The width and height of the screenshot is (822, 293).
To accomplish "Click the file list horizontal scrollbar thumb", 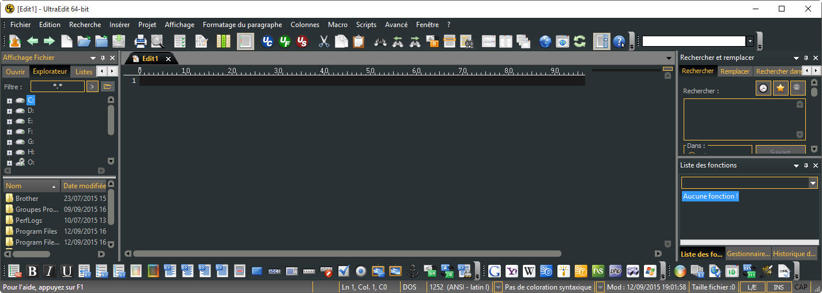I will tap(32, 254).
